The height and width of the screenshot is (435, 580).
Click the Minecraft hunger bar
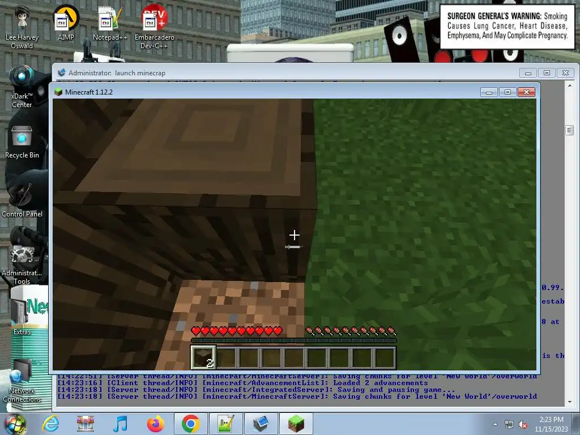coord(351,331)
